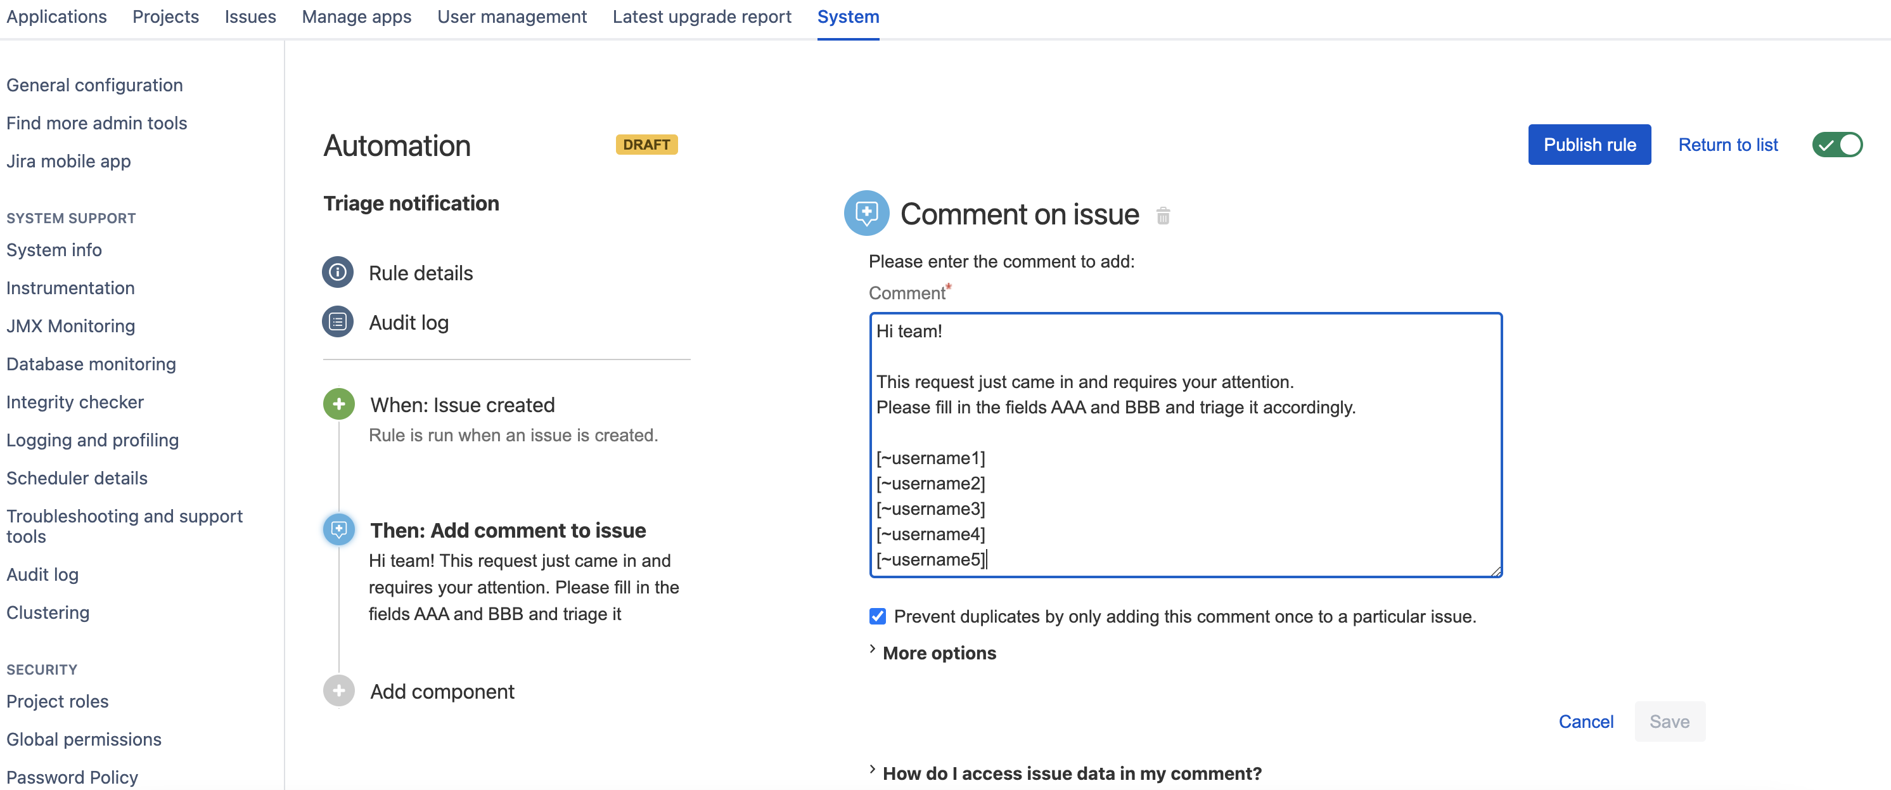Click the trash icon beside Comment on issue
The height and width of the screenshot is (790, 1891).
(x=1163, y=216)
